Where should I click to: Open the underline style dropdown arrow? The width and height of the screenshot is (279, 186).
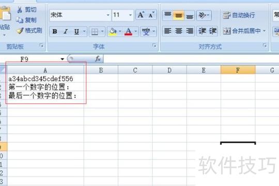coord(84,32)
